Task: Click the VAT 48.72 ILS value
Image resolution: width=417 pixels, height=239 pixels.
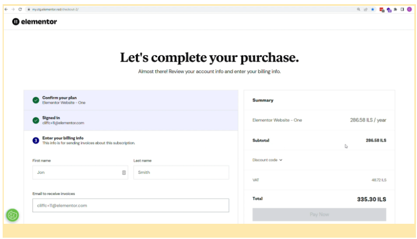Action: 379,180
